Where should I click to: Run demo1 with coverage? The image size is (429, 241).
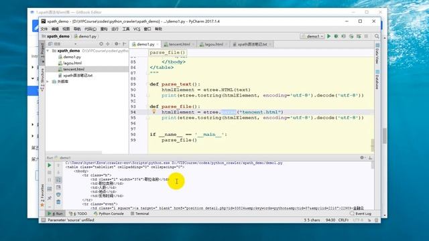click(x=344, y=36)
